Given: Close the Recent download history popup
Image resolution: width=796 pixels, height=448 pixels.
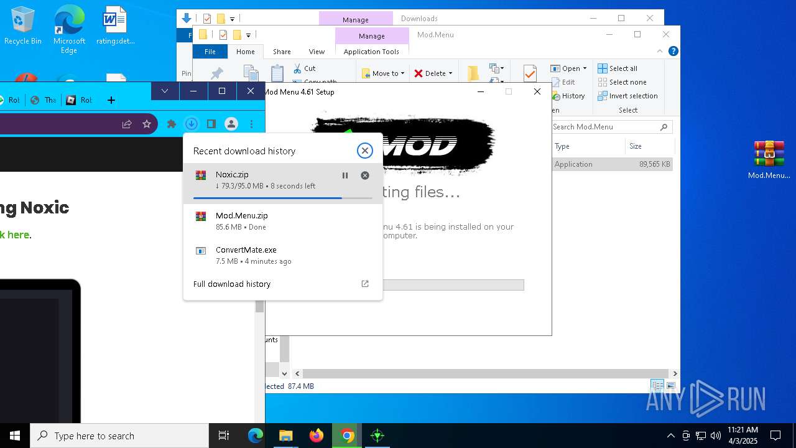Looking at the screenshot, I should point(365,151).
